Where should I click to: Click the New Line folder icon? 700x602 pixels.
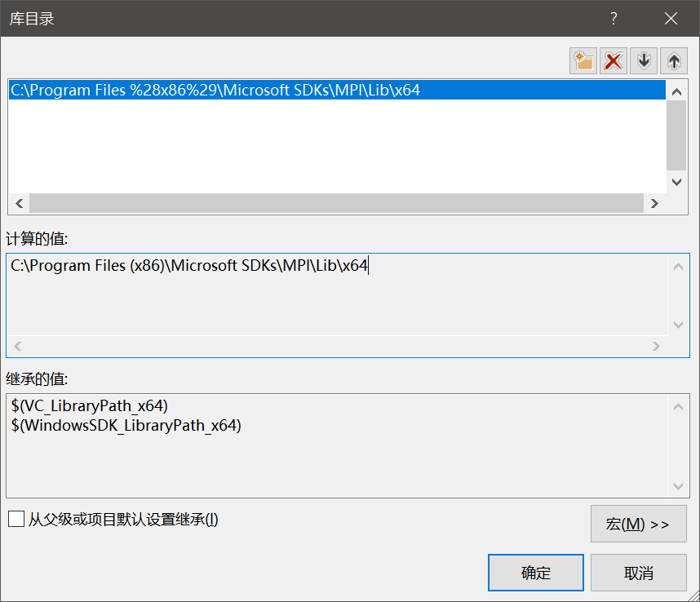pyautogui.click(x=583, y=60)
